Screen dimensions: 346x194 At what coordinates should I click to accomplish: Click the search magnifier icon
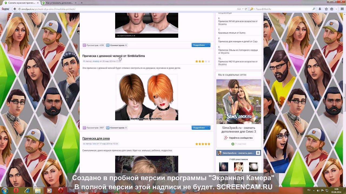[x=314, y=9]
